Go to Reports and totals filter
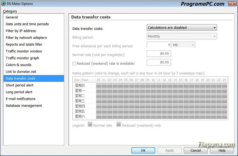The height and width of the screenshot is (156, 238). (x=34, y=45)
